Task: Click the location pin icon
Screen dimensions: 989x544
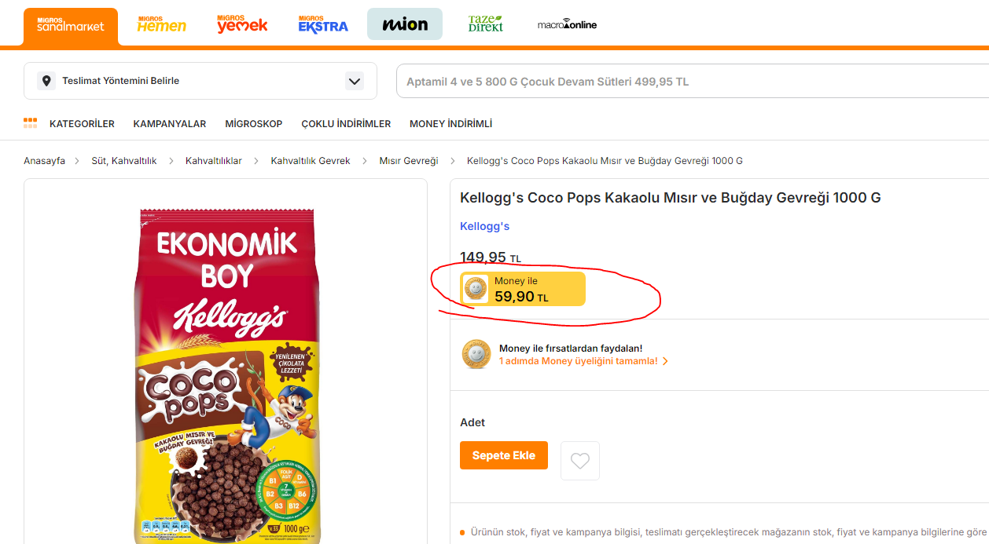Action: coord(46,81)
